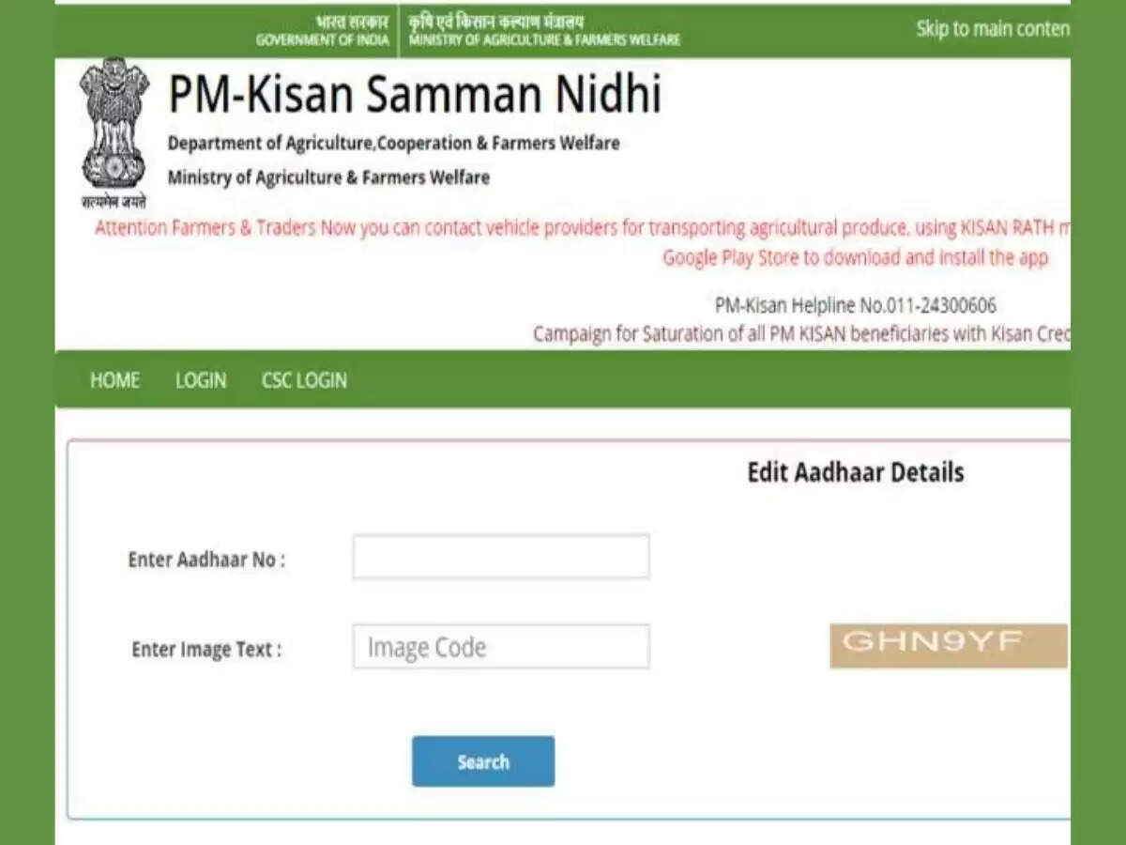
Task: Click the Department of Agriculture, Cooperation subtitle
Action: pos(393,144)
